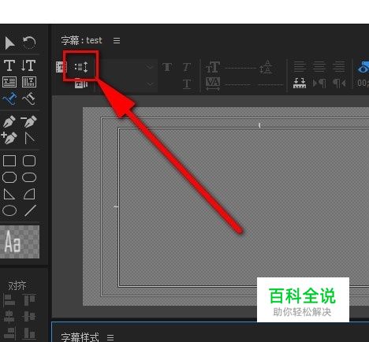Expand the font family dropdown
This screenshot has height=342, width=369.
pyautogui.click(x=150, y=67)
